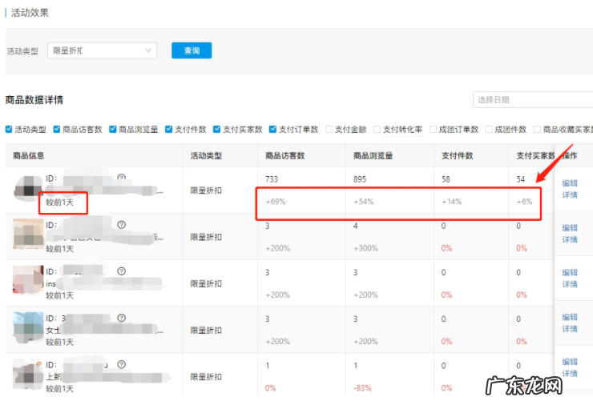Image resolution: width=593 pixels, height=409 pixels.
Task: Click 详情 link in the 女士 product row
Action: tap(570, 329)
